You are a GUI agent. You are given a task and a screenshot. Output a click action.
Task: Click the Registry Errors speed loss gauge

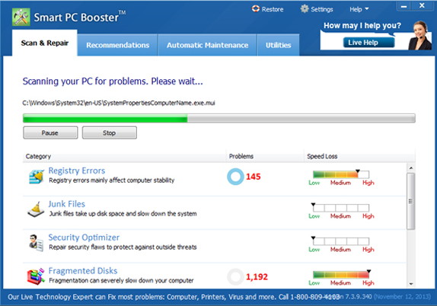pyautogui.click(x=341, y=174)
